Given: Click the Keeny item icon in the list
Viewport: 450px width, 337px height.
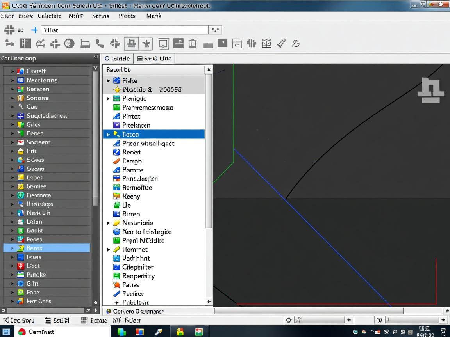Looking at the screenshot, I should pyautogui.click(x=116, y=196).
